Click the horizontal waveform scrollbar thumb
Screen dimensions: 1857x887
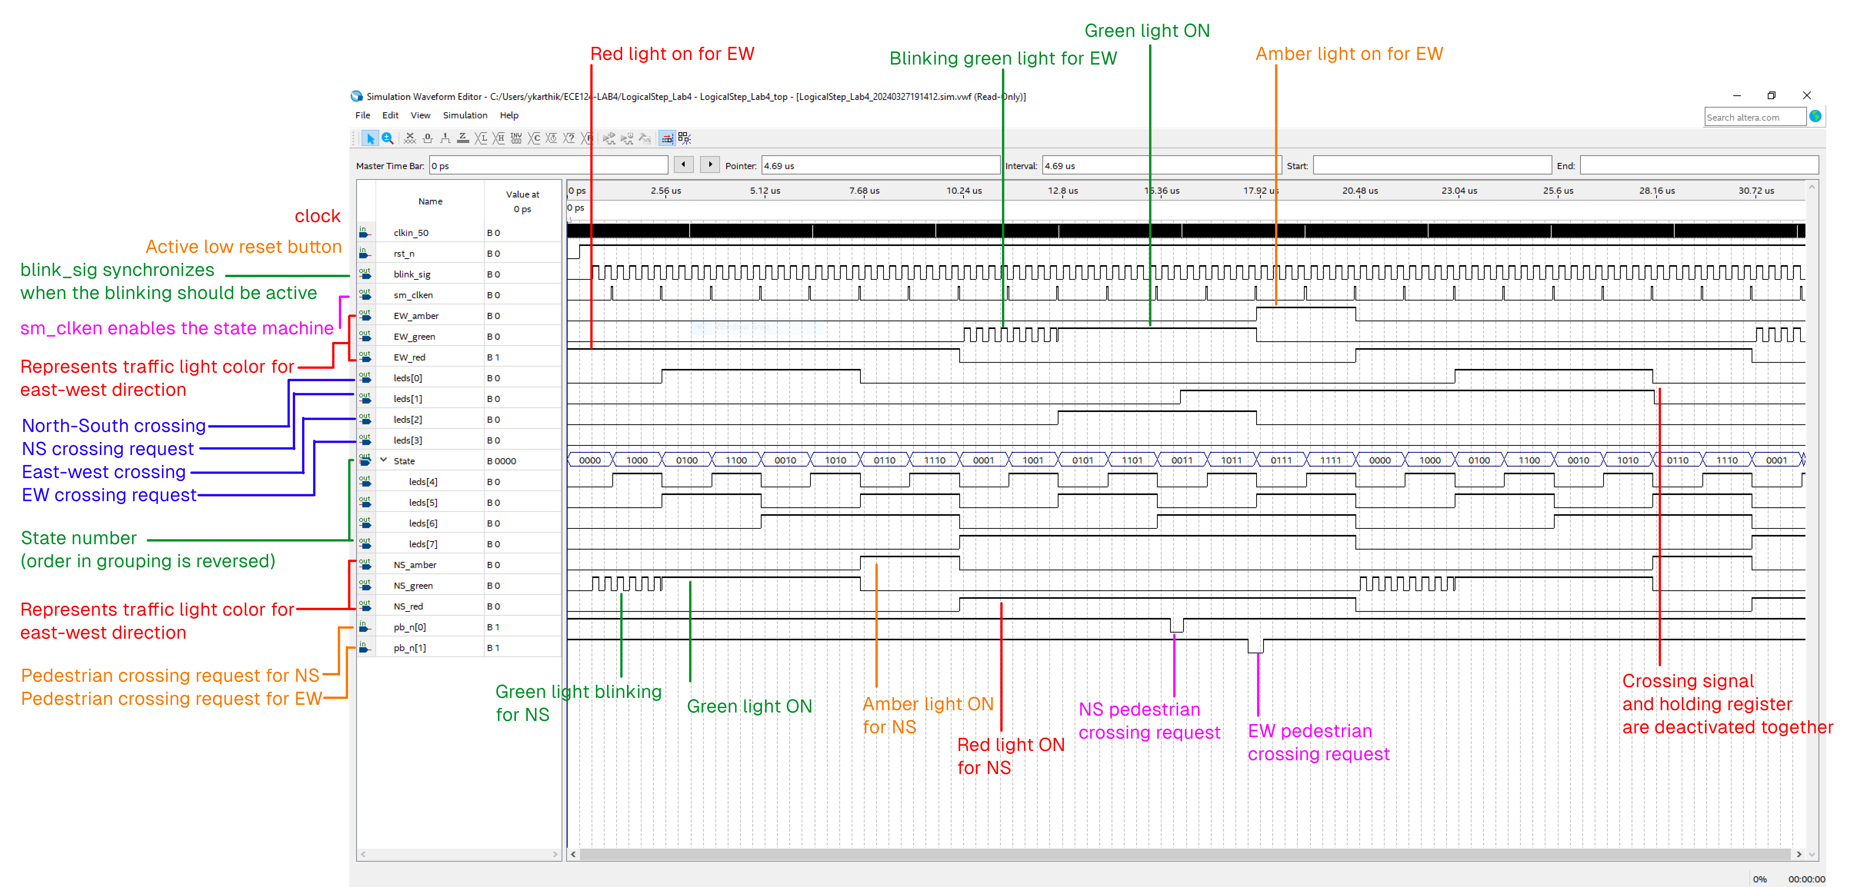(x=1185, y=854)
